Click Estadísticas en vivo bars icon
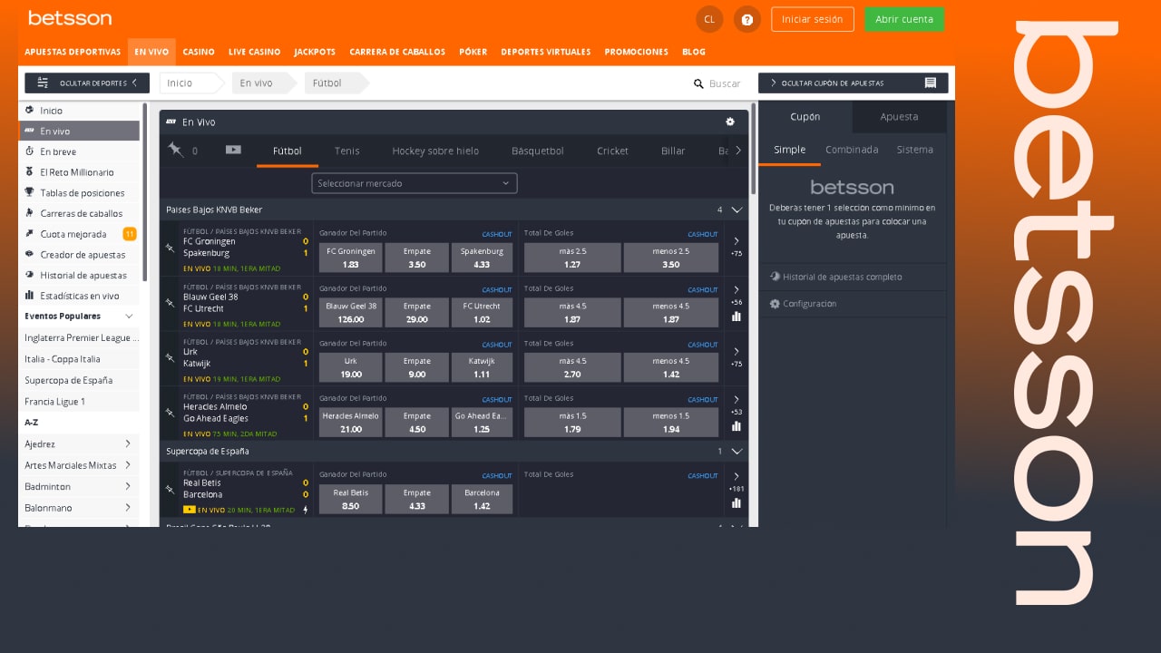The width and height of the screenshot is (1161, 653). point(29,295)
